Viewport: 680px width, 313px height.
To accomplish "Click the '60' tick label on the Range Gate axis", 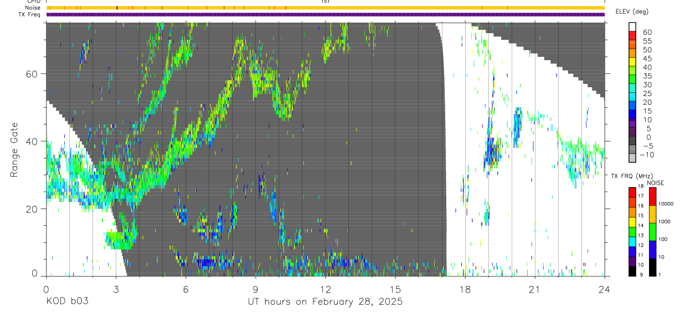I will tap(32, 73).
